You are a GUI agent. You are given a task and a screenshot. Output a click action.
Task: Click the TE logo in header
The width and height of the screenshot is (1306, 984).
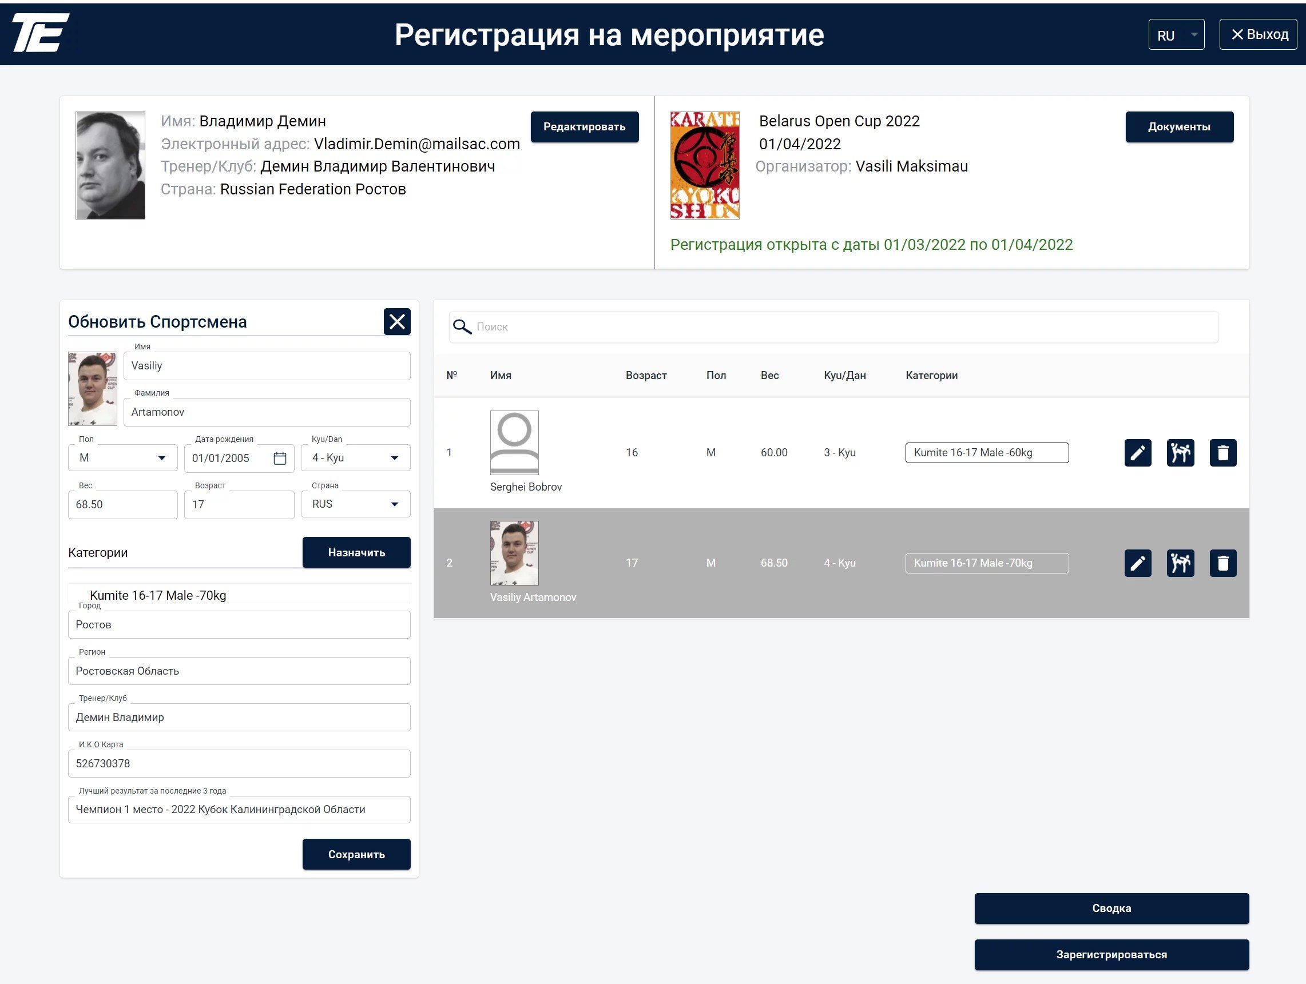40,33
